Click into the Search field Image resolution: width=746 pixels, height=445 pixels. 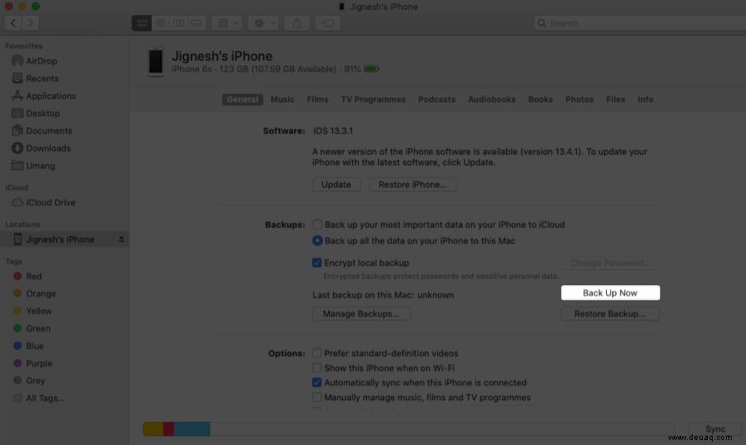640,22
